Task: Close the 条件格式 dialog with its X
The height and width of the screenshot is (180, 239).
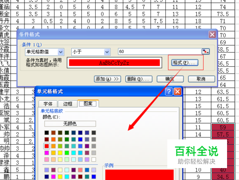Action: coord(212,34)
